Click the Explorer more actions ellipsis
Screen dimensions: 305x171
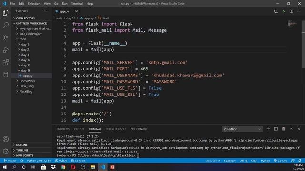click(x=46, y=11)
